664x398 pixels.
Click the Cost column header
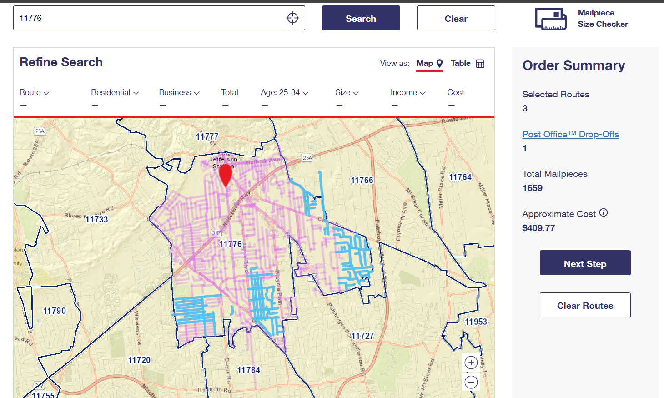(456, 92)
